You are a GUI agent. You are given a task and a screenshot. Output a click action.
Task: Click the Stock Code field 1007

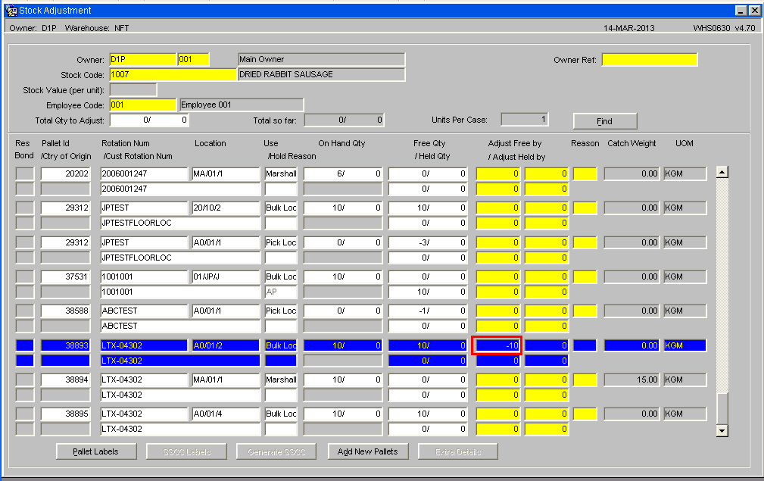(173, 74)
